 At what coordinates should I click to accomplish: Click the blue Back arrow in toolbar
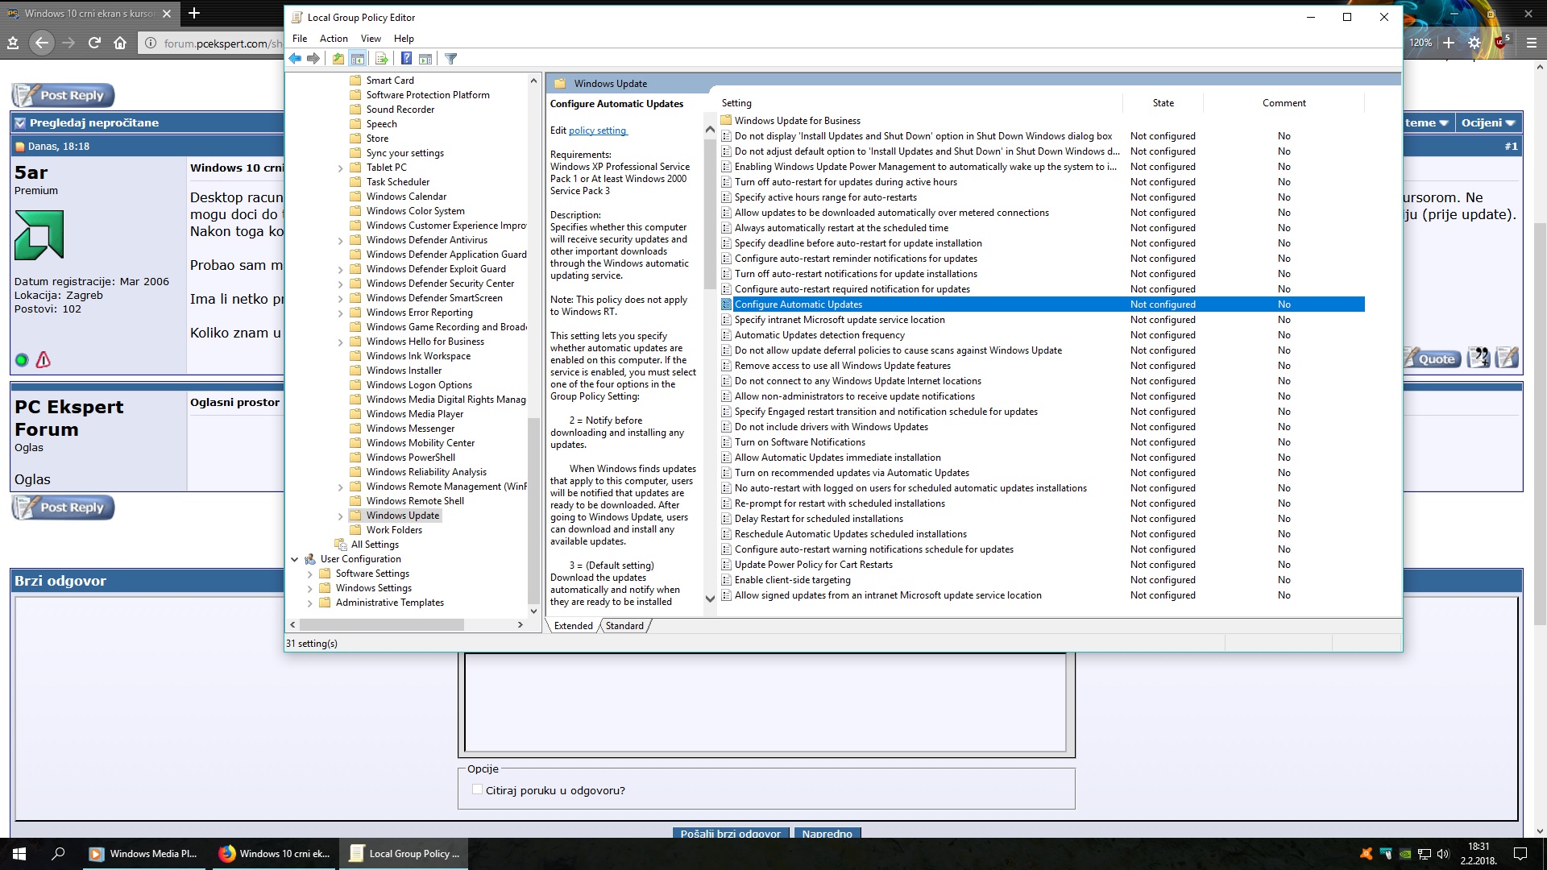(295, 59)
